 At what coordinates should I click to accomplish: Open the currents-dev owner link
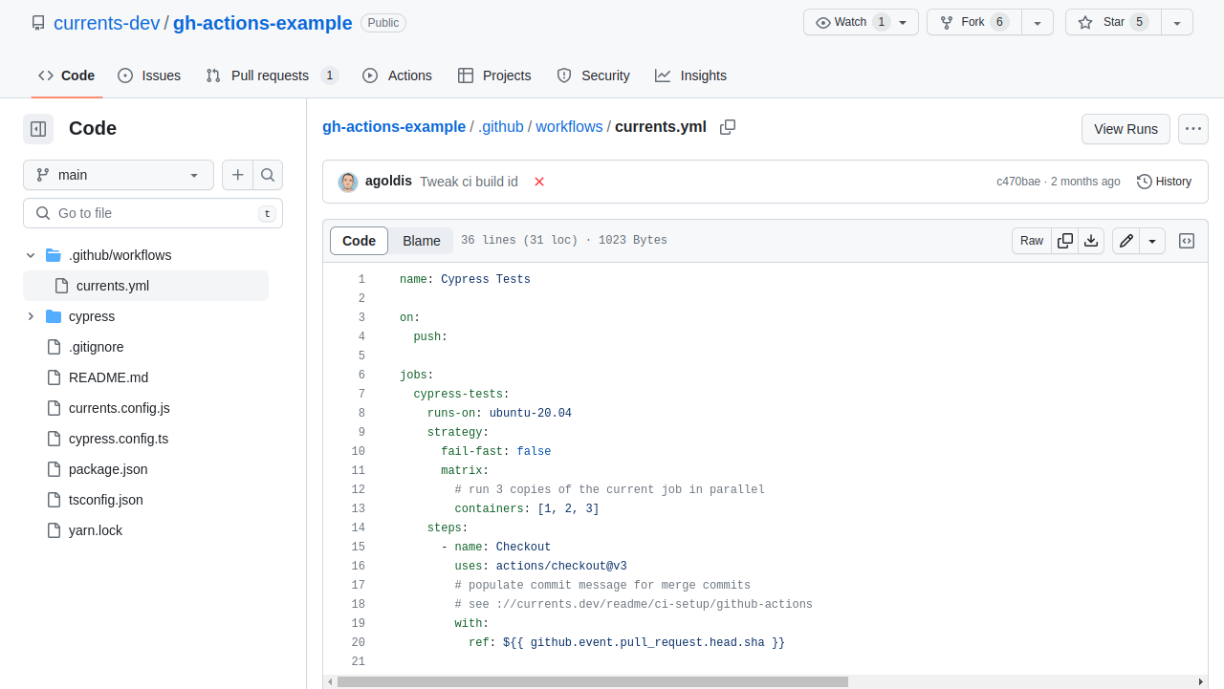(107, 23)
